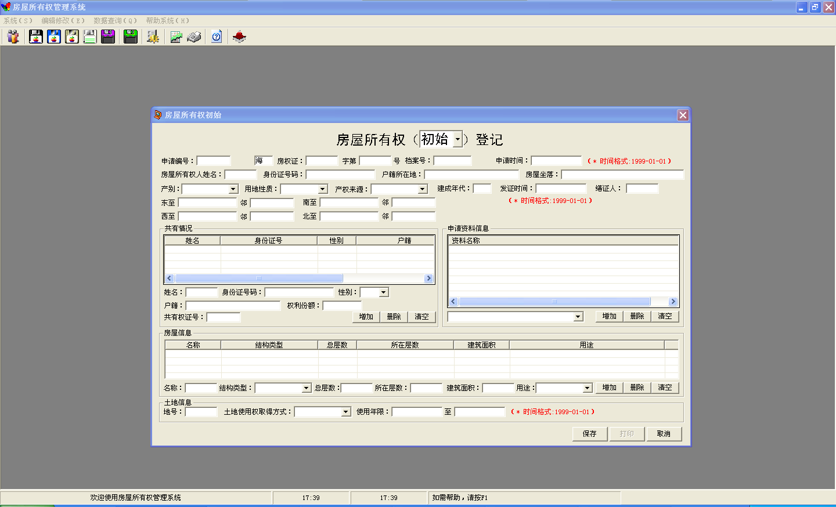Screen dimensions: 836x507
Task: Click the fax machine toolbar icon
Action: pos(194,37)
